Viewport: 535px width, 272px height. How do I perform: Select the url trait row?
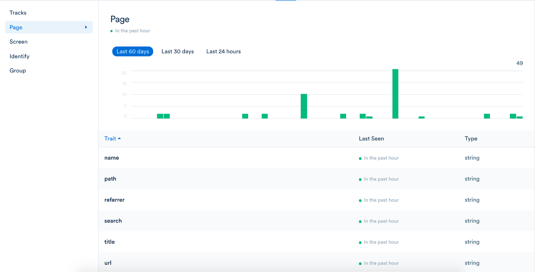tap(108, 263)
